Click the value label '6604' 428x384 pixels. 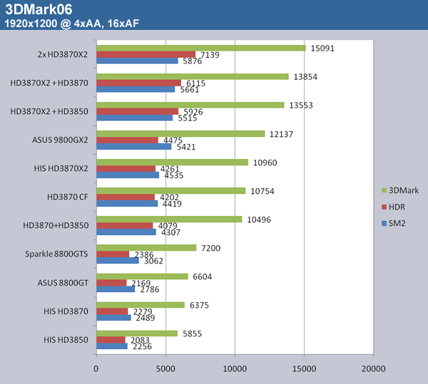(203, 277)
